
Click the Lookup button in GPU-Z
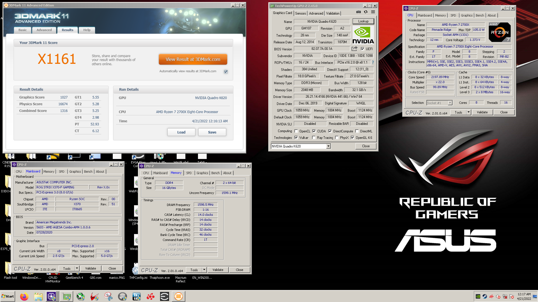coord(363,21)
